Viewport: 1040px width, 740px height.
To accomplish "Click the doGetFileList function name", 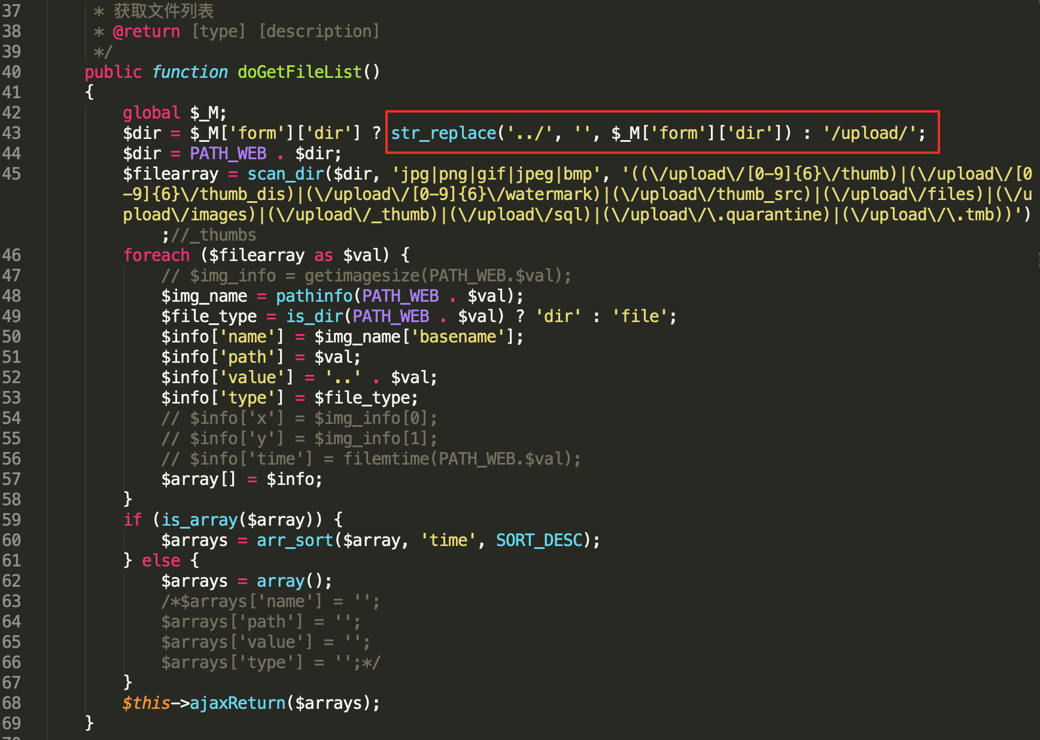I will tap(300, 72).
